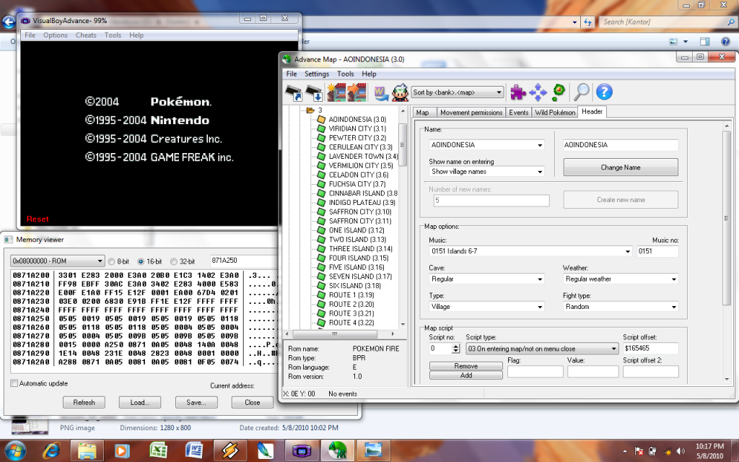739x462 pixels.
Task: Open help with blue question mark icon
Action: click(x=604, y=92)
